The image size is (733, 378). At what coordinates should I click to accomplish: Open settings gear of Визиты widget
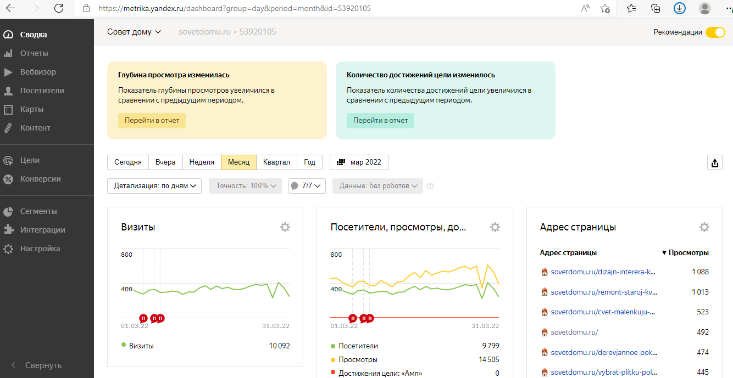point(285,227)
